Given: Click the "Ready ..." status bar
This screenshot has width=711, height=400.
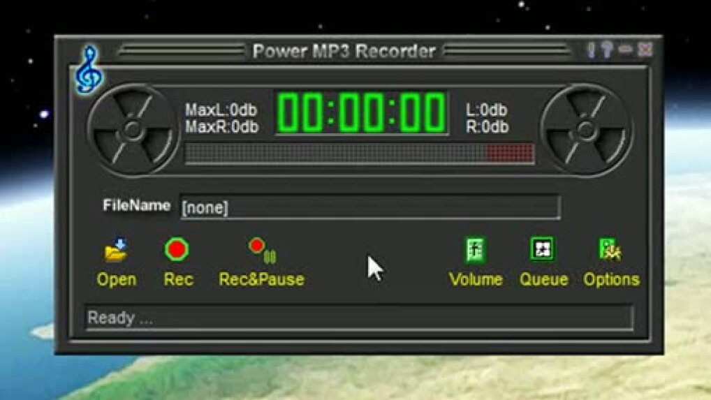Looking at the screenshot, I should point(358,318).
